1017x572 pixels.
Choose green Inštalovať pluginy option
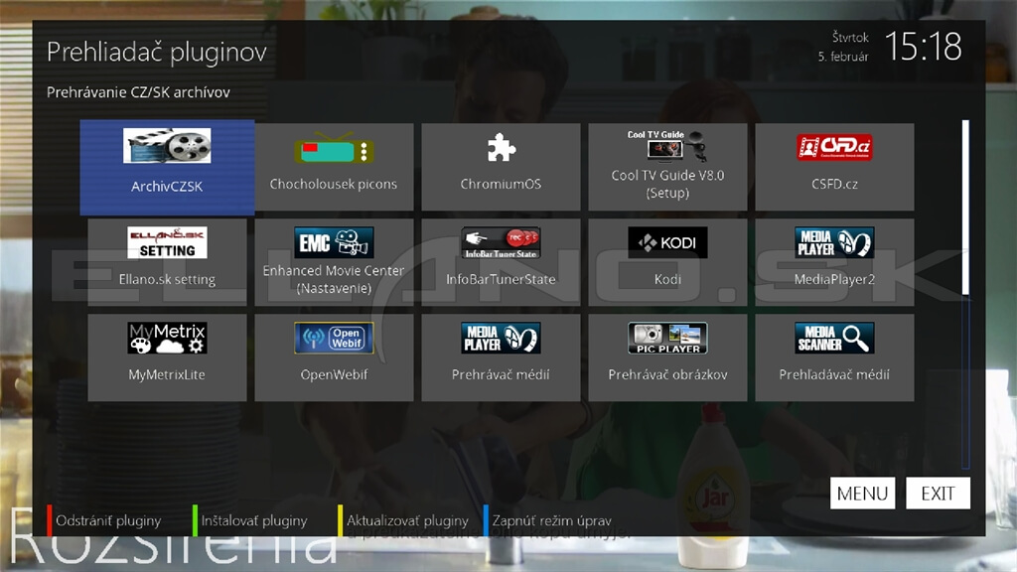[253, 520]
